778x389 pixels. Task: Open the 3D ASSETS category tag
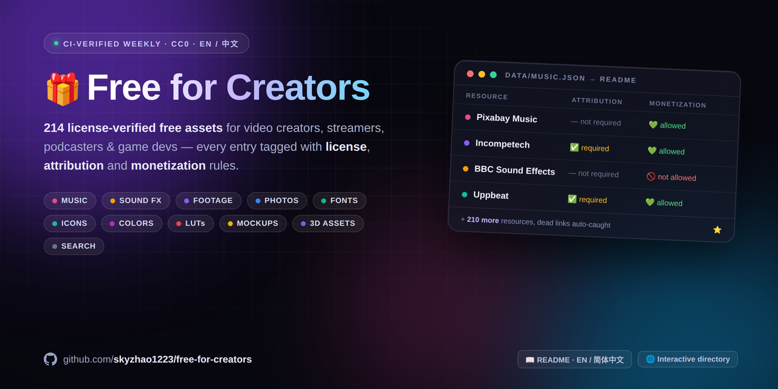click(x=328, y=223)
